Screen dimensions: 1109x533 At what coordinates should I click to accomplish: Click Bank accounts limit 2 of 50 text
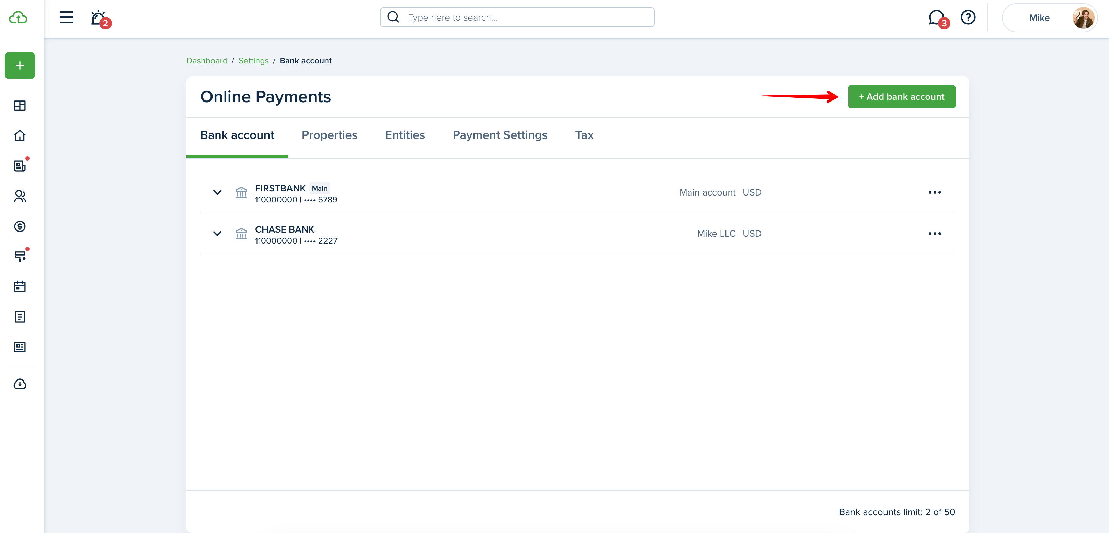897,512
